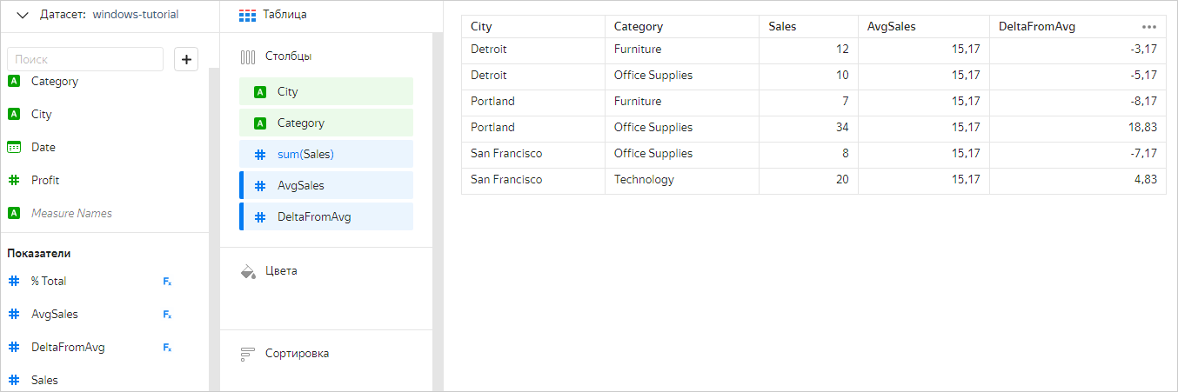Click the calendar icon of Date field
The height and width of the screenshot is (392, 1178).
(x=14, y=148)
